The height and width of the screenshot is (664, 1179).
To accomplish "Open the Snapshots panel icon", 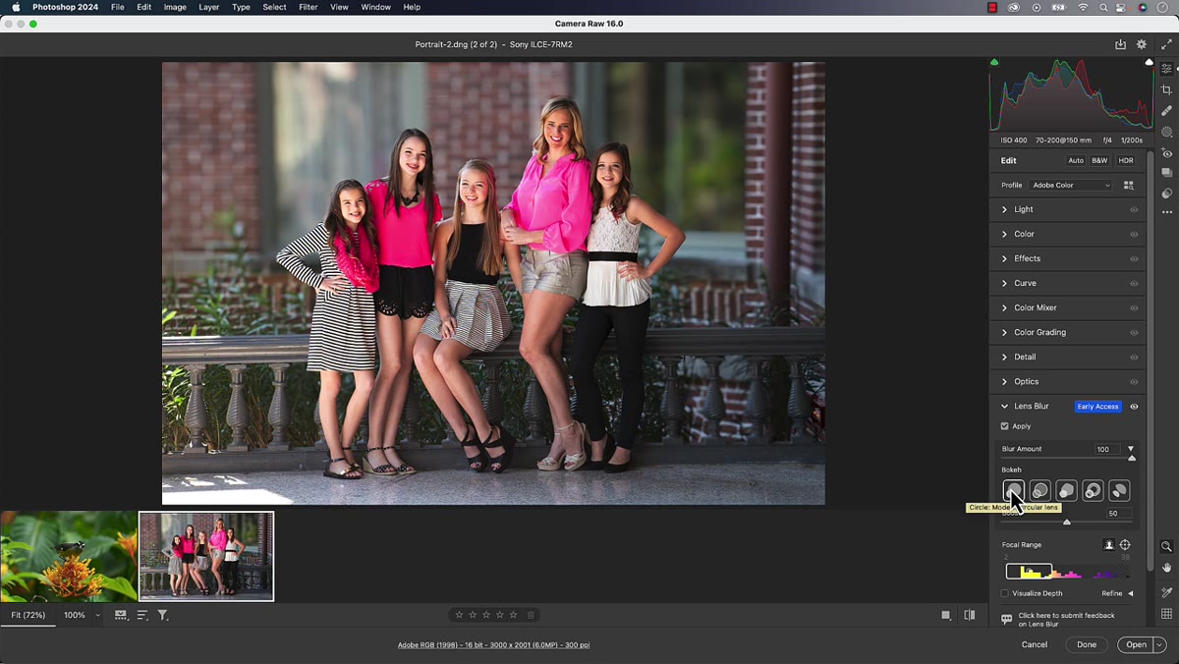I will [x=1166, y=173].
